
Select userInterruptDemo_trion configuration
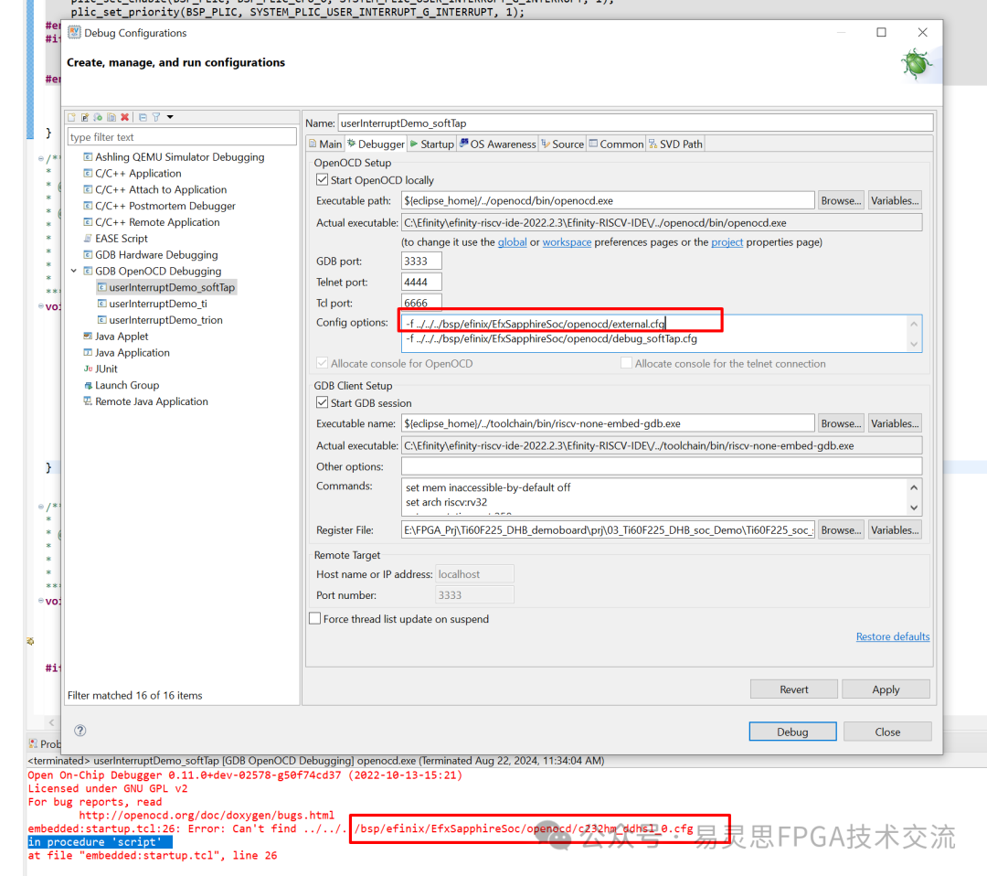(x=165, y=321)
